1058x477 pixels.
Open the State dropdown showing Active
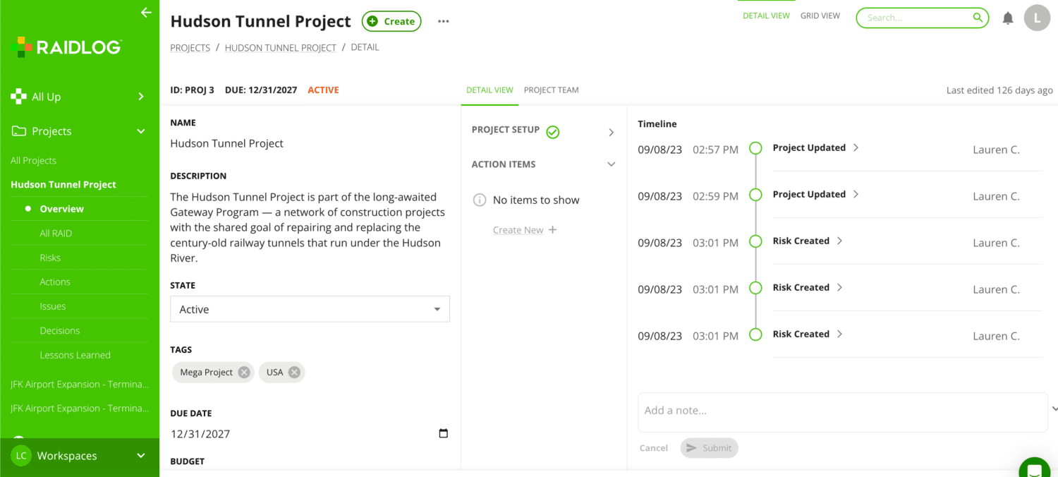tap(310, 309)
